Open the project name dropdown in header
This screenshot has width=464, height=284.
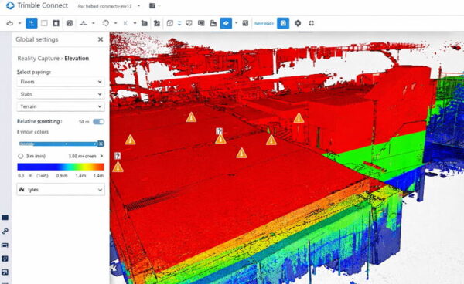pyautogui.click(x=138, y=6)
